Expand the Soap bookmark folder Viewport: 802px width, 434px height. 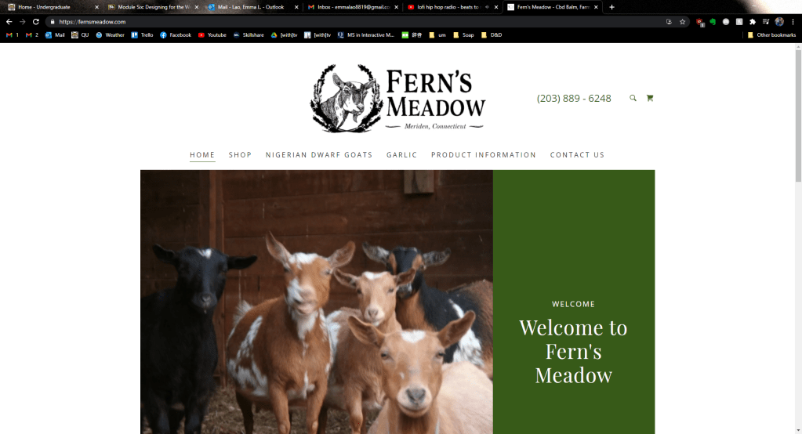click(x=463, y=35)
